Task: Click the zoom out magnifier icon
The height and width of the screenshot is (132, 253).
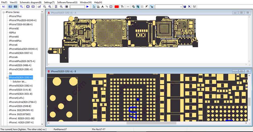Action: 45,7
